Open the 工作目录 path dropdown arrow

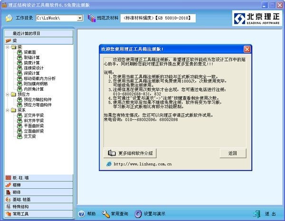point(80,18)
